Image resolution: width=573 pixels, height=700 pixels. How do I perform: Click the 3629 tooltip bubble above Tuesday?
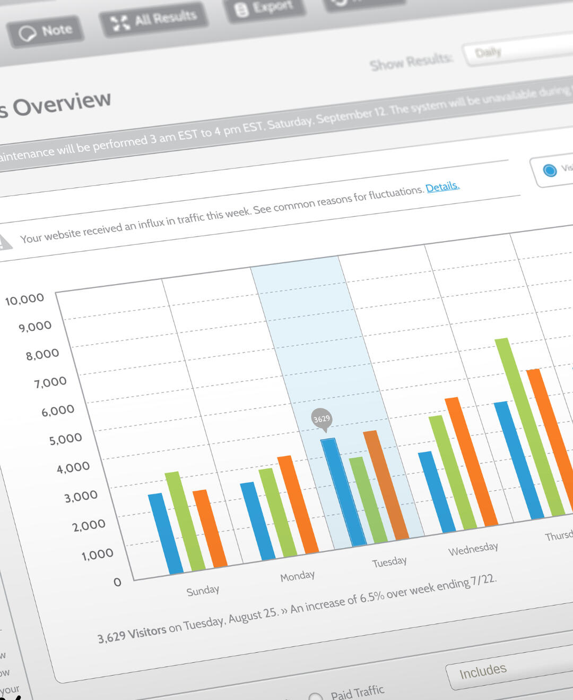coord(322,419)
